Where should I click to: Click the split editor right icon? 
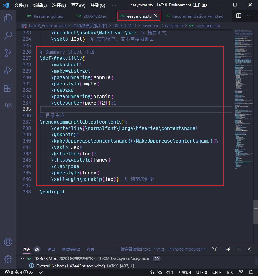239,16
